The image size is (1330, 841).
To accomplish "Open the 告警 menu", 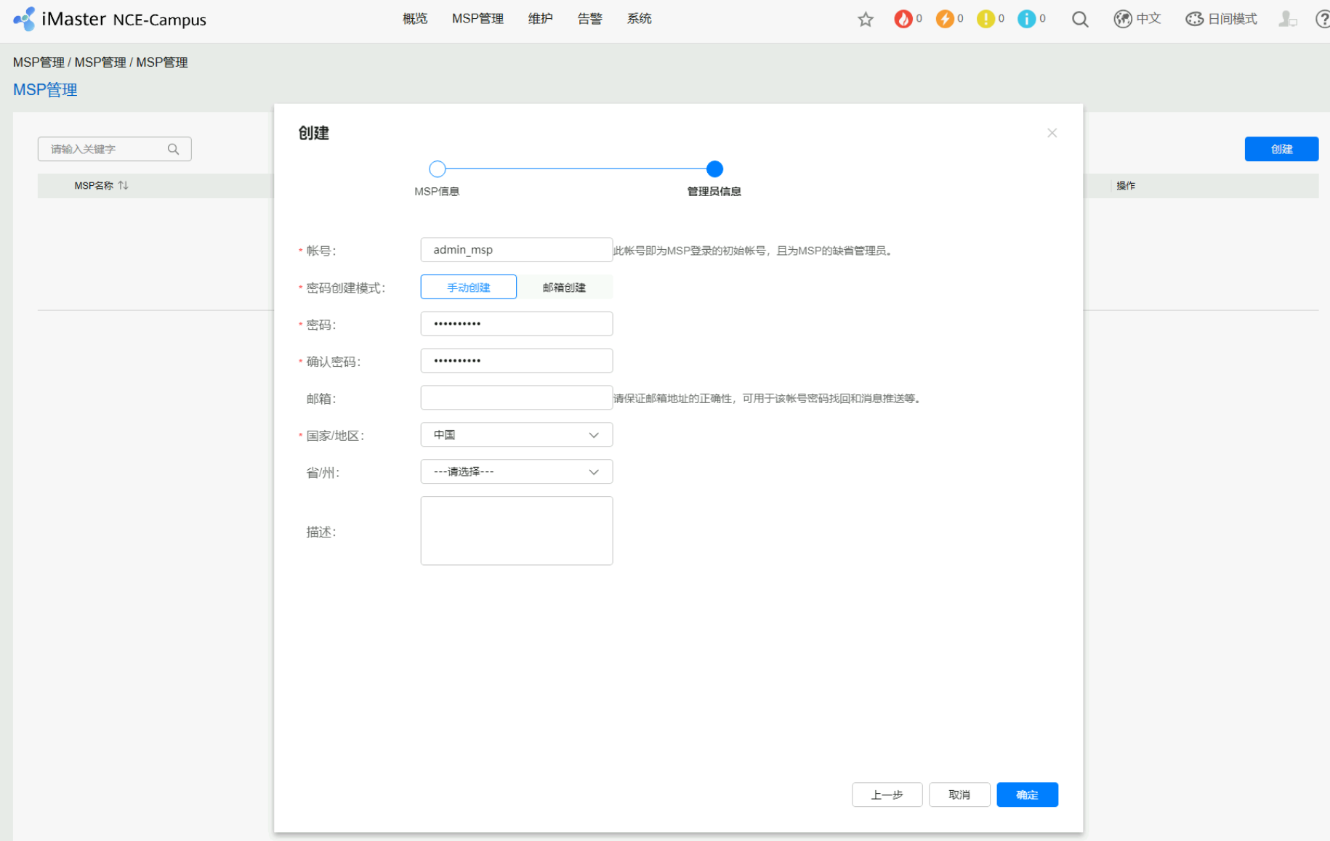I will pyautogui.click(x=589, y=19).
